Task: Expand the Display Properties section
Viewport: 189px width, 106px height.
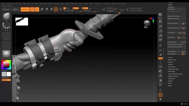Action: 173,76
